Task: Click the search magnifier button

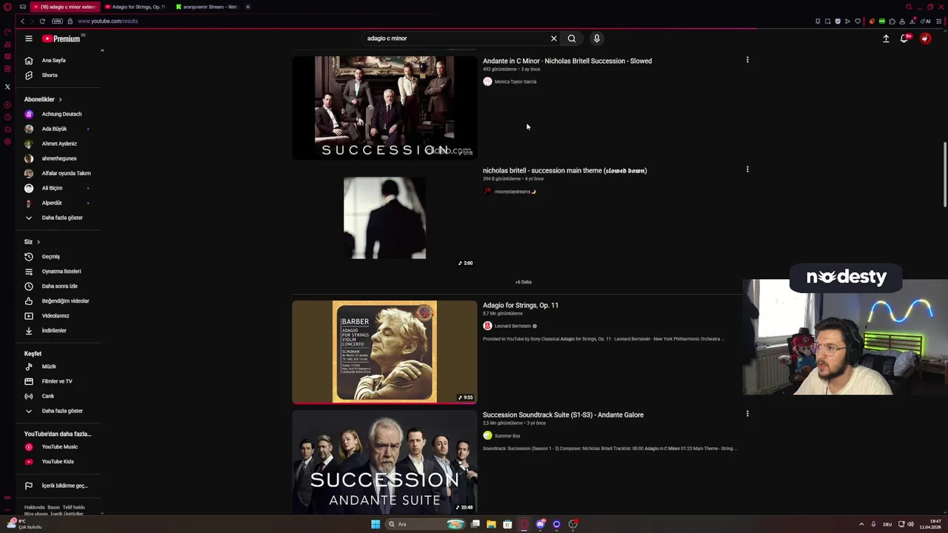Action: point(572,38)
